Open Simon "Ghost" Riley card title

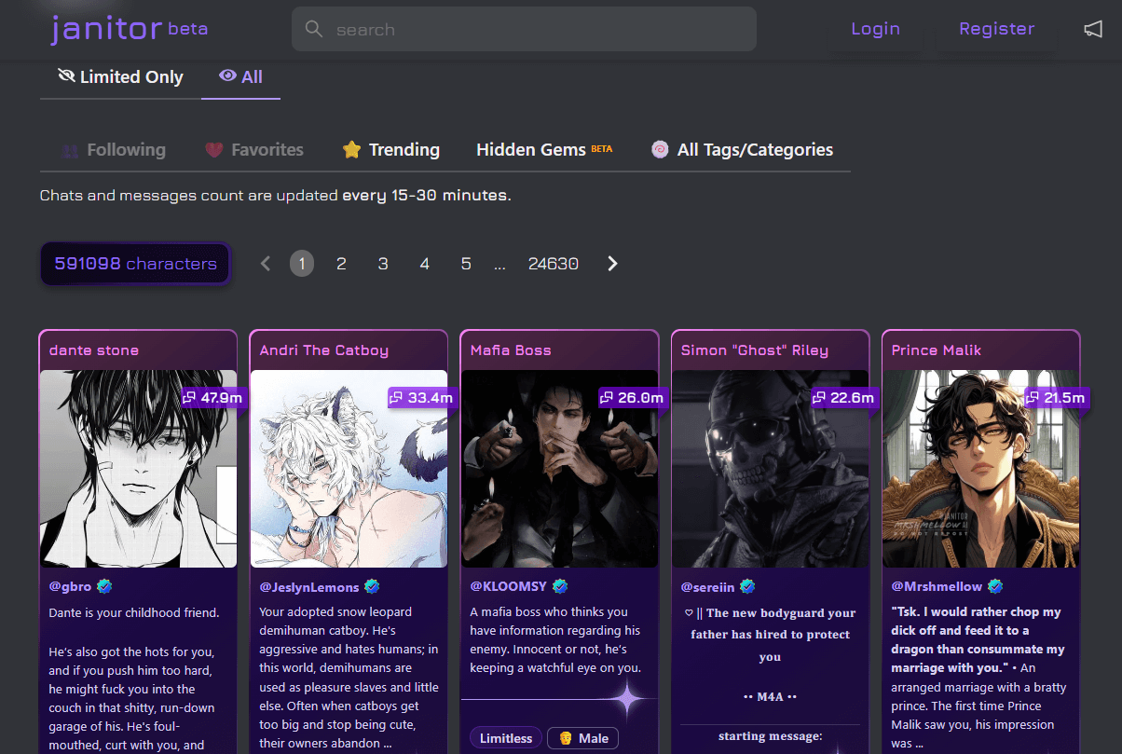coord(755,350)
